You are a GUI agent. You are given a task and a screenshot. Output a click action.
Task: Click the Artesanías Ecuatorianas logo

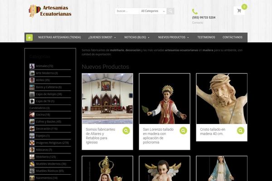[50, 11]
